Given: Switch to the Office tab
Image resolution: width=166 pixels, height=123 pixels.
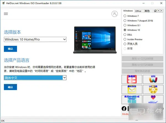Looking at the screenshot, I should pos(138,11).
